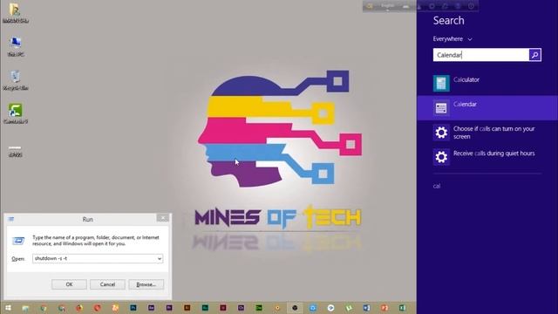Screen dimensions: 558x314
Task: Click the search box containing 'Calendar'
Action: pos(480,55)
